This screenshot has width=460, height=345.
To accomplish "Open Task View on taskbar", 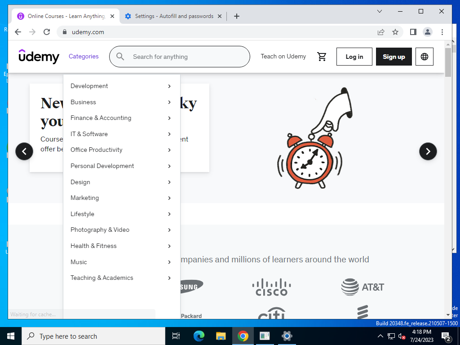I will tap(176, 336).
